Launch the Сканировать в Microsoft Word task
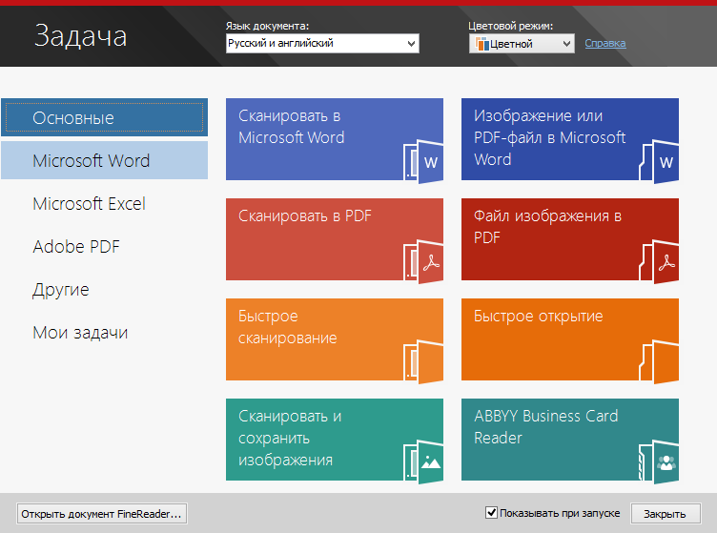The height and width of the screenshot is (533, 717). (335, 139)
